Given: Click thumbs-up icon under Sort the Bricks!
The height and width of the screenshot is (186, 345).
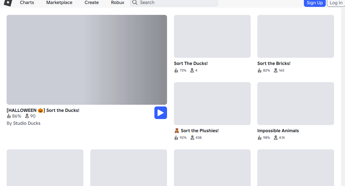Looking at the screenshot, I should [x=260, y=70].
